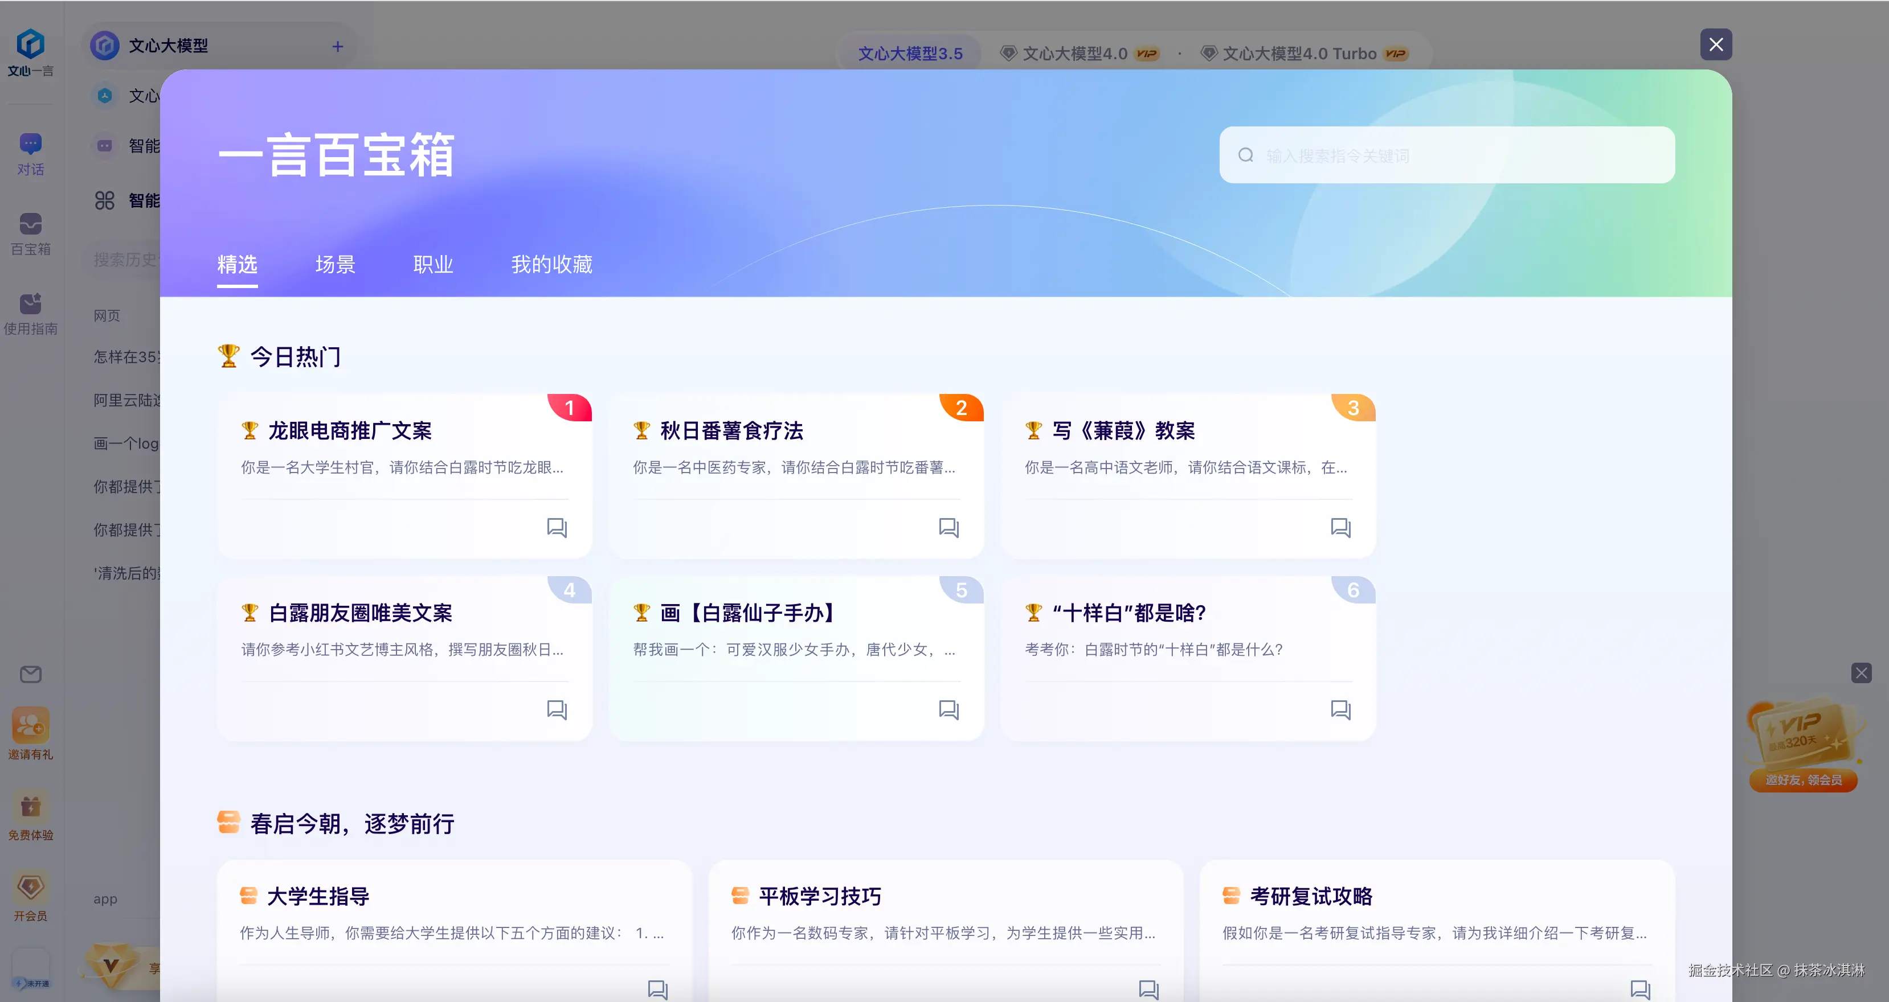The width and height of the screenshot is (1889, 1002).
Task: Switch to the 职业 tab
Action: coord(432,264)
